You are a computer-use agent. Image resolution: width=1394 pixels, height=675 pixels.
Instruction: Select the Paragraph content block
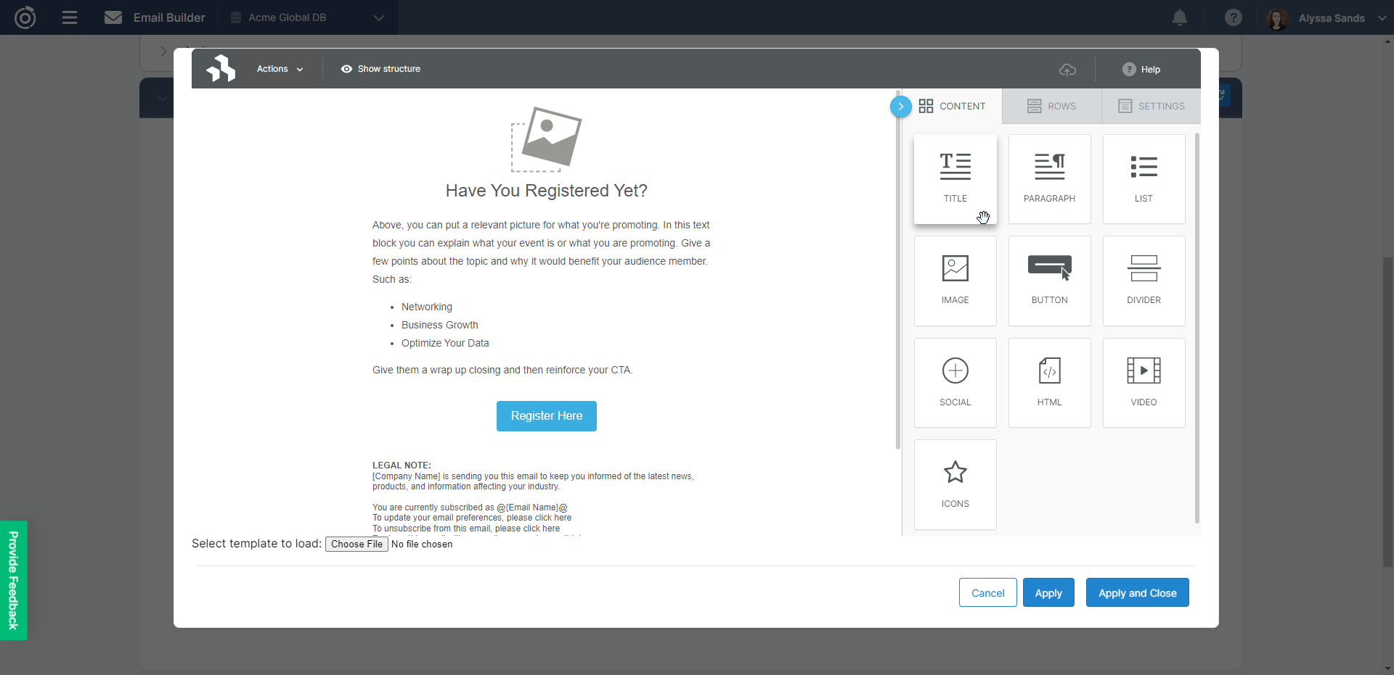pyautogui.click(x=1049, y=179)
